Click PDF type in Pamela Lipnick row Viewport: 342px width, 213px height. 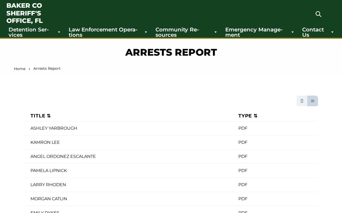(x=243, y=170)
